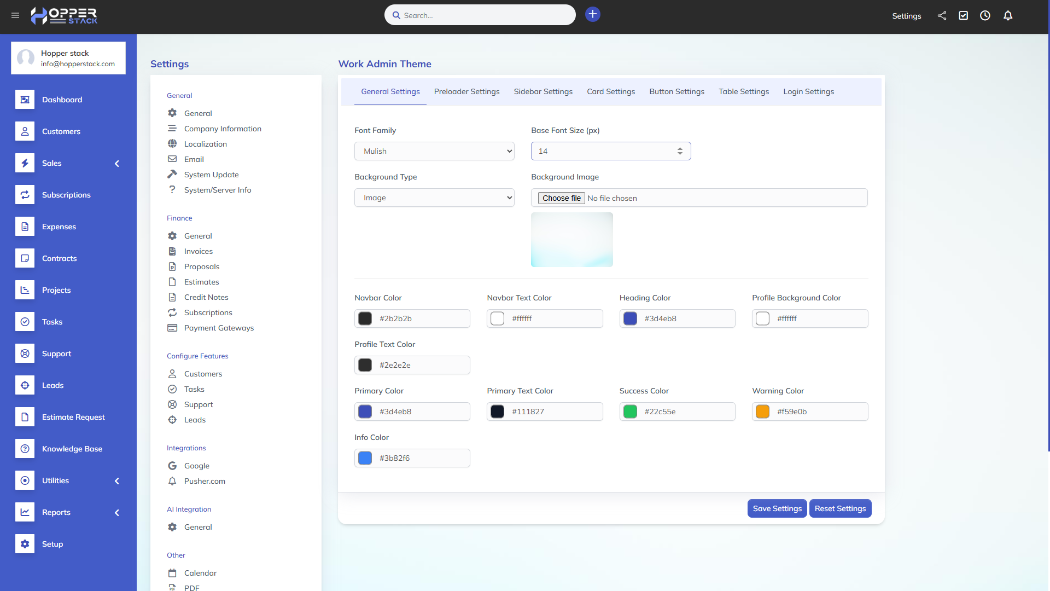
Task: Click the Save Settings button
Action: 777,508
